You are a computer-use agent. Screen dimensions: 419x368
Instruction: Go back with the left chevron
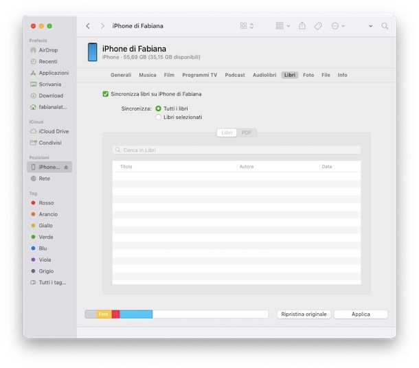click(x=88, y=26)
